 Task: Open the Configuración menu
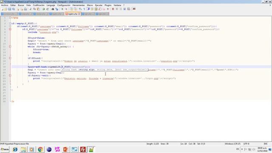tap(64, 5)
